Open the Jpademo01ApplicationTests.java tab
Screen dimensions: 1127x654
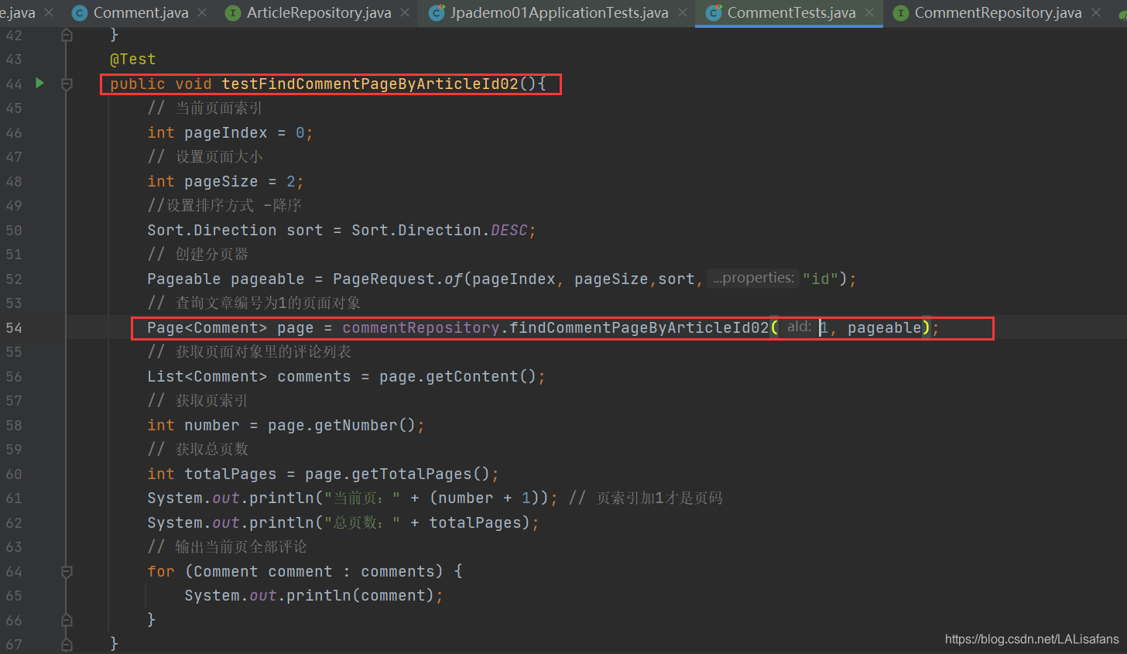coord(559,13)
